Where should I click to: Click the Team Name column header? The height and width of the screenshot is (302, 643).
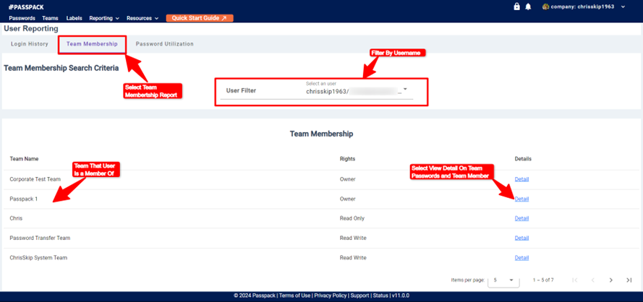point(24,158)
